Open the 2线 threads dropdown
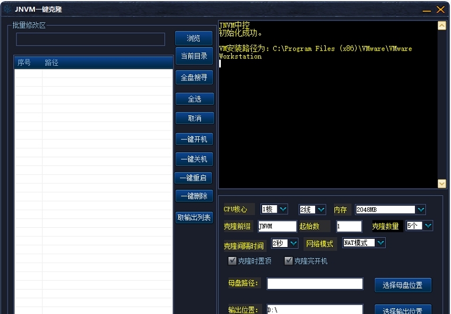Image resolution: width=451 pixels, height=314 pixels. click(321, 209)
